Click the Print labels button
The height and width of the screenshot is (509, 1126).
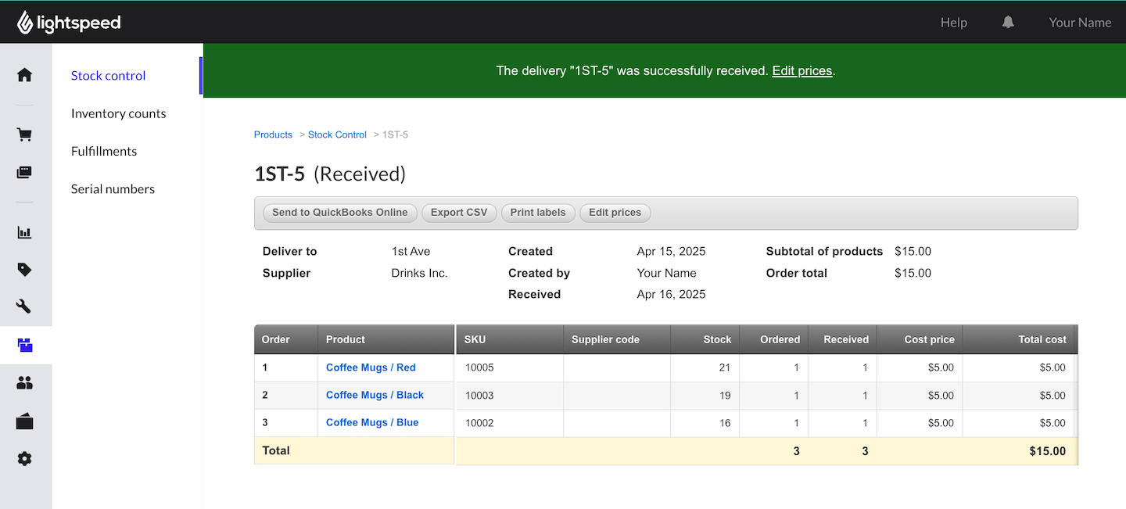coord(537,213)
